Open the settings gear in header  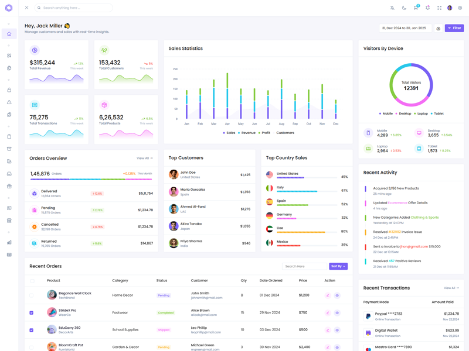pyautogui.click(x=460, y=8)
